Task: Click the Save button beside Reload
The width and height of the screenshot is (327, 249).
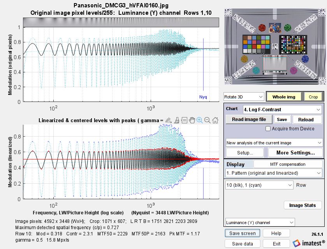Action: click(x=282, y=119)
